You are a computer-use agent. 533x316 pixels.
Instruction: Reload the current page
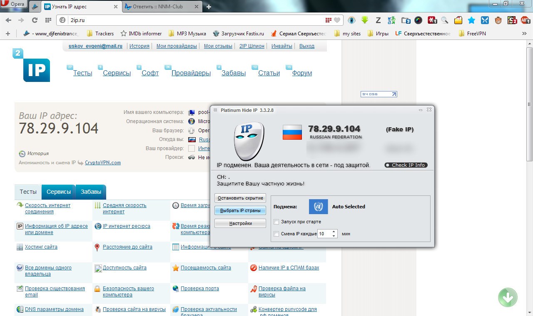coord(35,20)
